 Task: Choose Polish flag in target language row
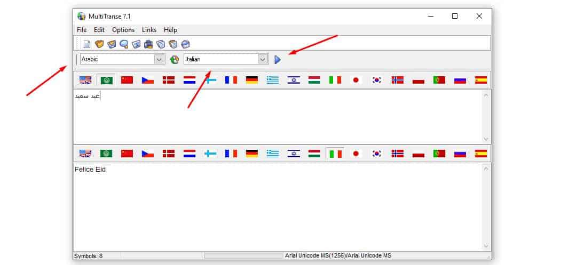tap(418, 154)
